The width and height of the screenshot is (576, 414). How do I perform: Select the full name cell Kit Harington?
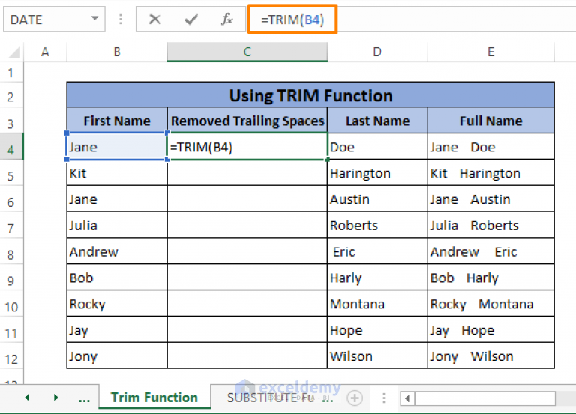click(491, 172)
